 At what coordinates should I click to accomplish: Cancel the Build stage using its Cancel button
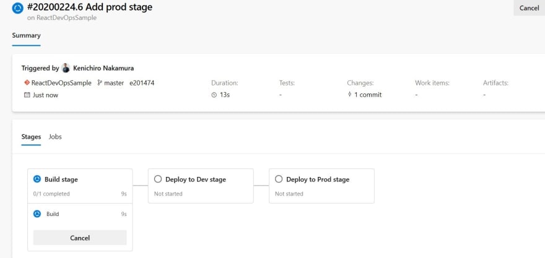[80, 238]
